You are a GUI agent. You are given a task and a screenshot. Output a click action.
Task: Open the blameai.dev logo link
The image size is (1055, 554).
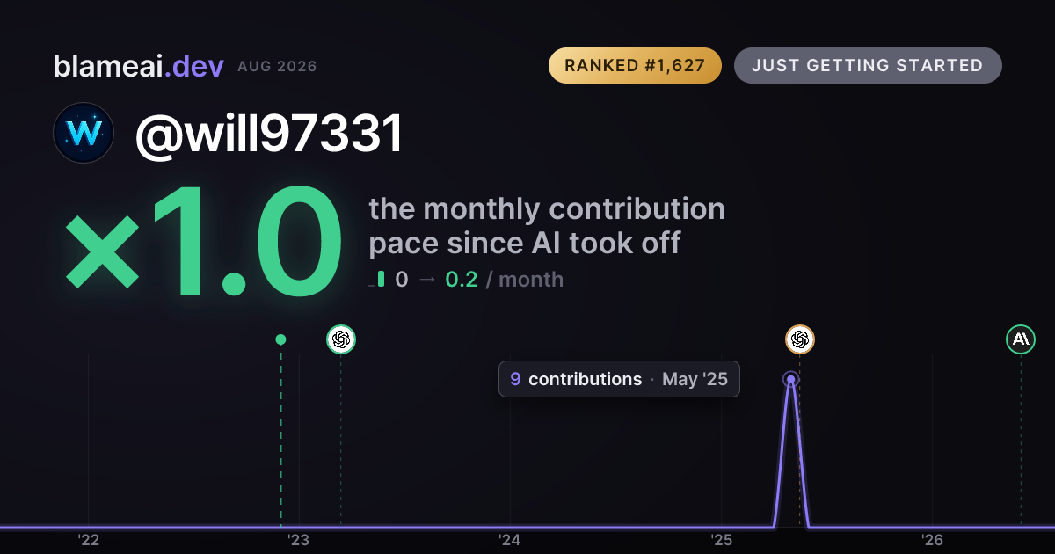coord(139,66)
